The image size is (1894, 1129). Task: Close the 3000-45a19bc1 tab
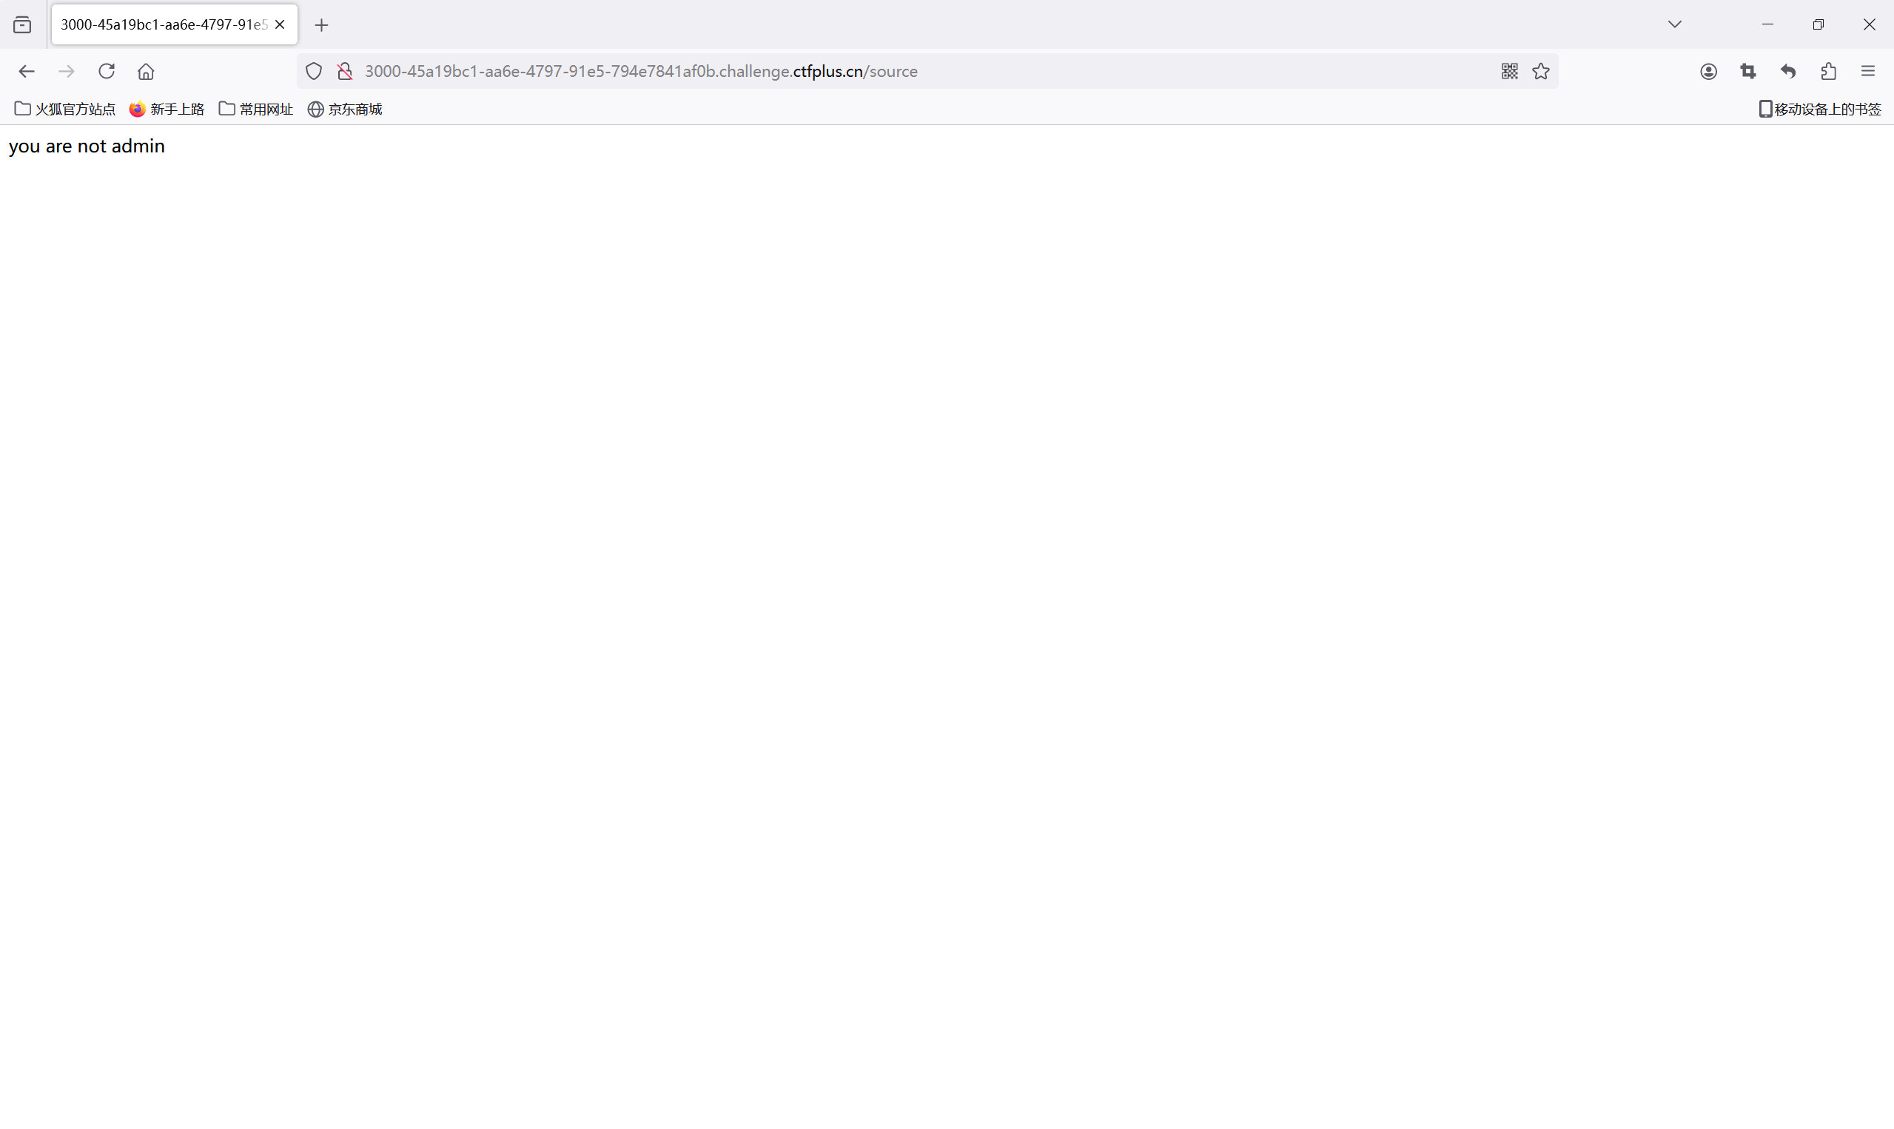pos(280,25)
